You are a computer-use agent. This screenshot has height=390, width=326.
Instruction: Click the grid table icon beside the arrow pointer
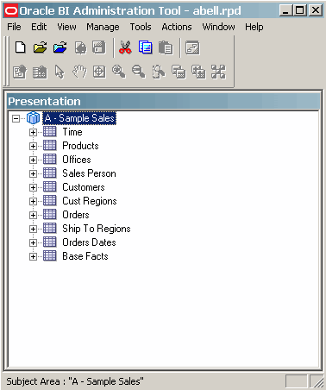tap(40, 72)
